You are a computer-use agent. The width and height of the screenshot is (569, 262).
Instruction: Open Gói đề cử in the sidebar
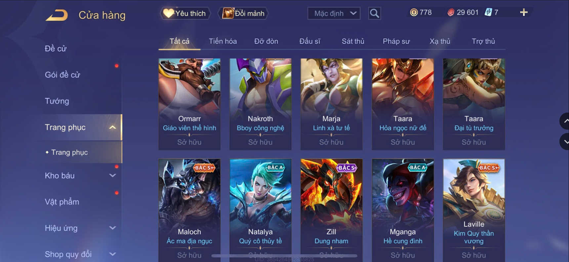(62, 75)
